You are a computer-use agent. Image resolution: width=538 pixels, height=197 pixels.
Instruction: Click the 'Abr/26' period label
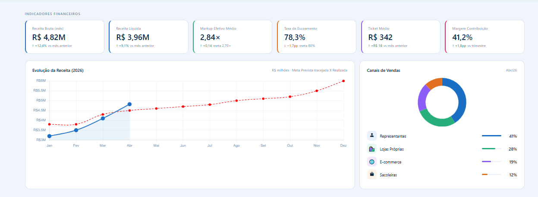[x=511, y=70]
